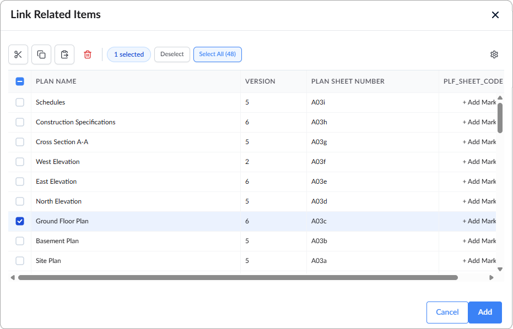Click Add Mark in Ground Floor Plan row
This screenshot has height=329, width=513.
(x=479, y=221)
